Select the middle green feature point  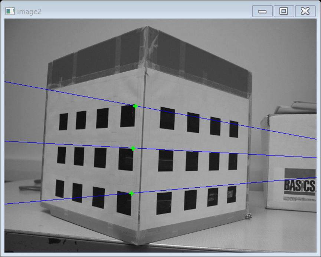point(133,149)
